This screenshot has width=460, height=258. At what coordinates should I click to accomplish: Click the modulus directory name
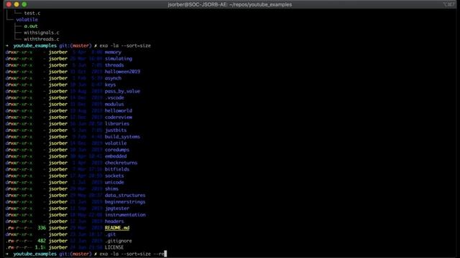point(114,104)
